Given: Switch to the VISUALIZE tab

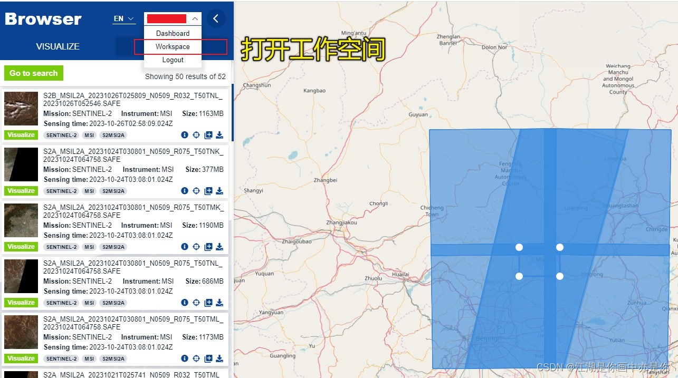Looking at the screenshot, I should pyautogui.click(x=58, y=46).
